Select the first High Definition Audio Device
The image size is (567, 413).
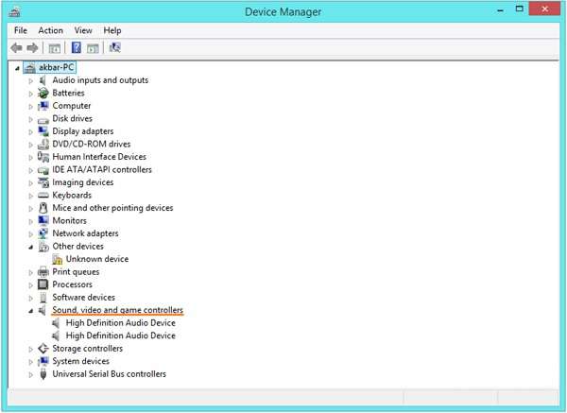coord(120,323)
